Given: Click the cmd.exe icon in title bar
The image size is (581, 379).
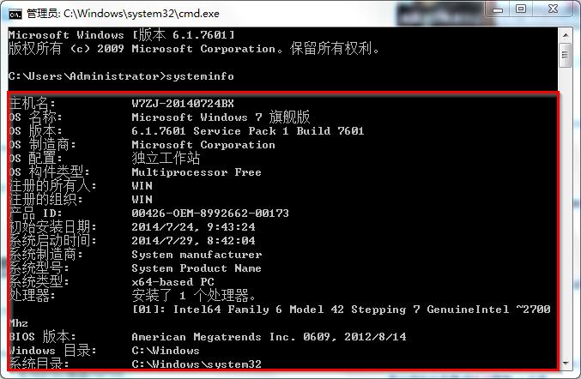Looking at the screenshot, I should coord(15,12).
